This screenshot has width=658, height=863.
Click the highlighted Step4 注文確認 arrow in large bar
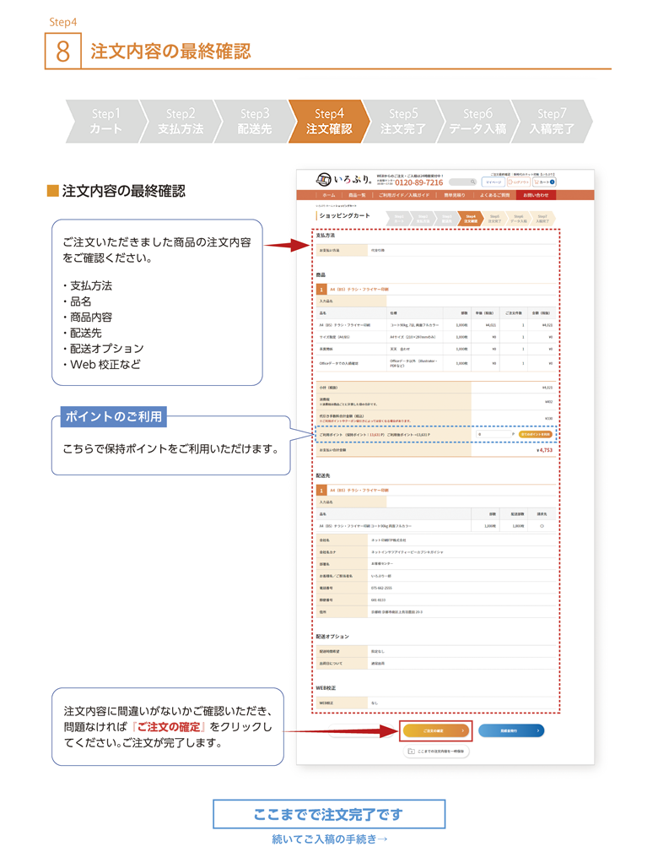329,122
